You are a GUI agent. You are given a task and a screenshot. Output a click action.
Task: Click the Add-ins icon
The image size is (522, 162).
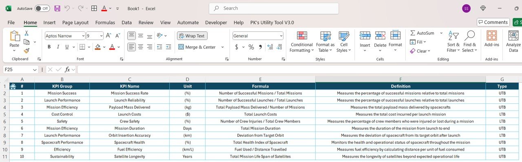tap(492, 36)
